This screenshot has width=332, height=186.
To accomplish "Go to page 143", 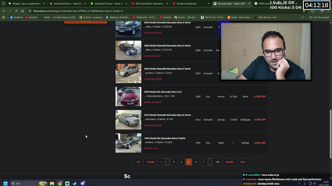I will tap(217, 162).
